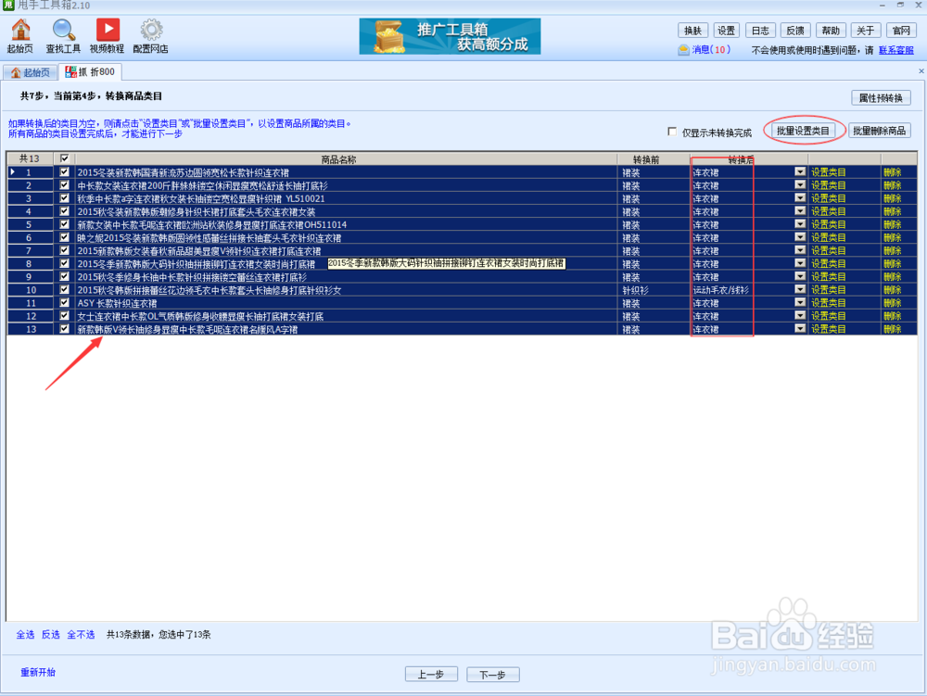This screenshot has width=927, height=696.
Task: Uncheck the first product row checkbox
Action: 63,172
